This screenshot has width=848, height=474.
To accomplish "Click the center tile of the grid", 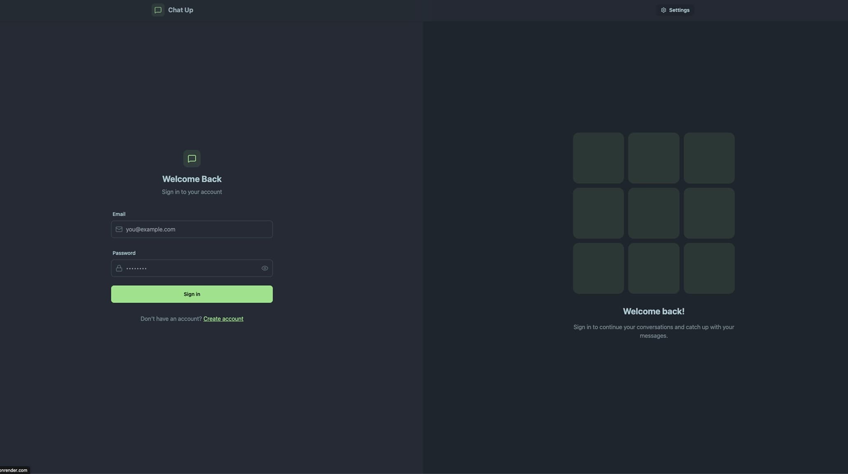I will tap(654, 213).
